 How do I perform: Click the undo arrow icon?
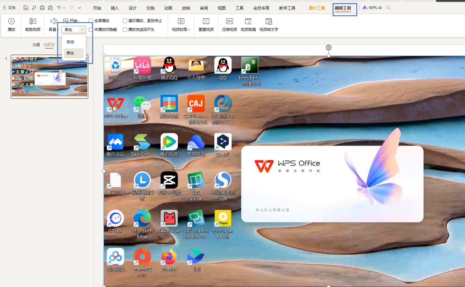[x=59, y=8]
